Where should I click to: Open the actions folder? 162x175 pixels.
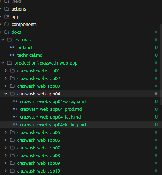click(x=19, y=9)
